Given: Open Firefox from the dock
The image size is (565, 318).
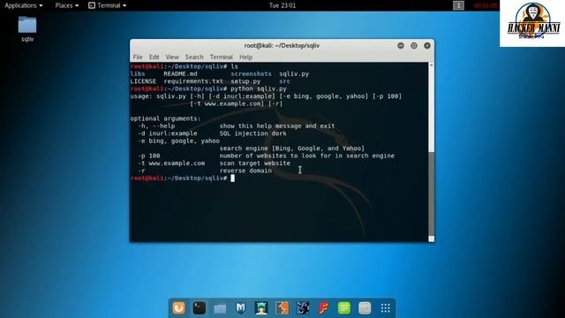Looking at the screenshot, I should pyautogui.click(x=178, y=308).
